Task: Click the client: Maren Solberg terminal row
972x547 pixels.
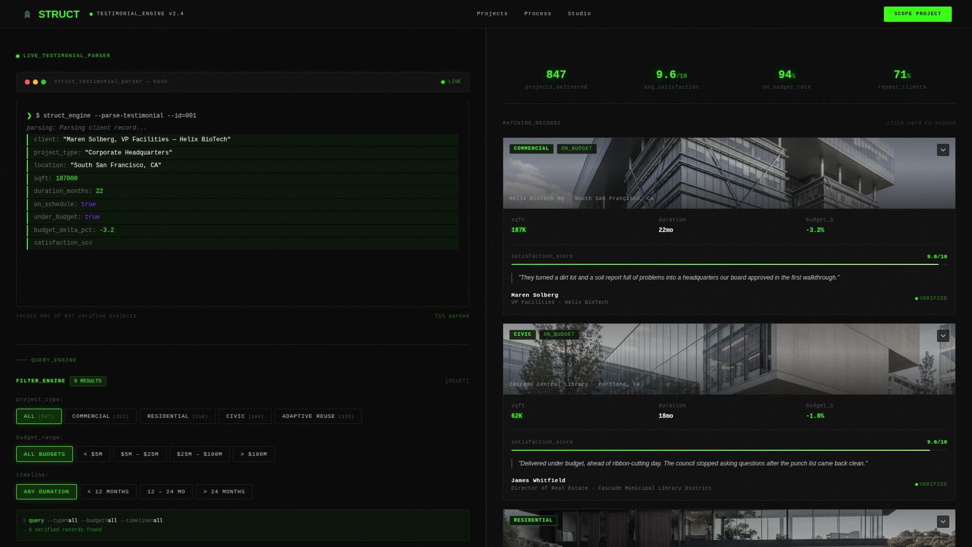Action: pos(243,139)
